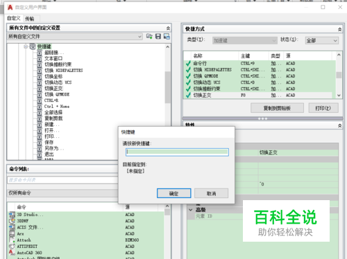Select 另存为... in the shortcut tree

(x=54, y=148)
